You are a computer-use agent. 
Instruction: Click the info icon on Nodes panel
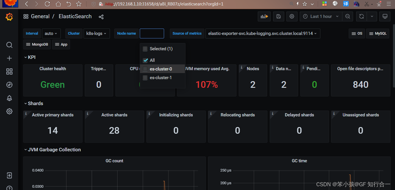click(x=241, y=67)
